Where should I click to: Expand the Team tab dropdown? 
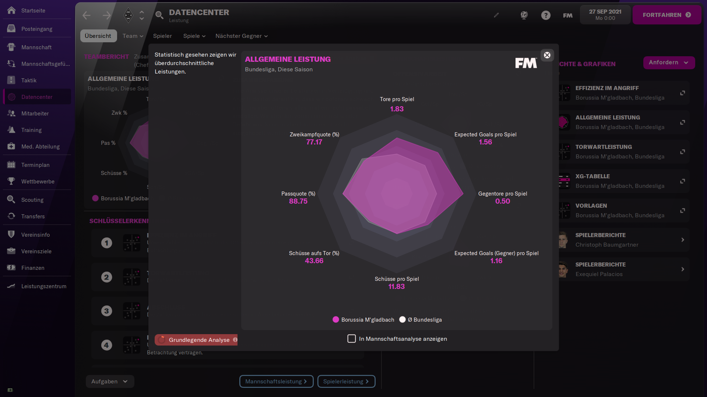[133, 36]
